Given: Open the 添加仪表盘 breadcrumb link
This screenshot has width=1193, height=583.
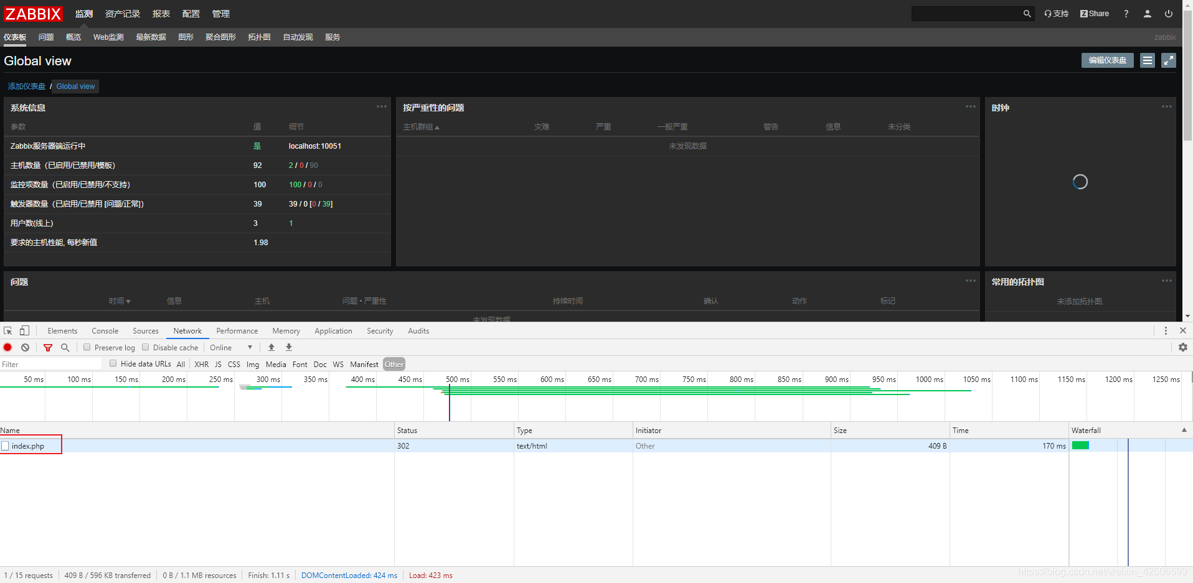Looking at the screenshot, I should (x=27, y=86).
